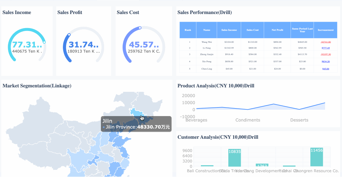Click the $565.50 cell

pyautogui.click(x=302, y=48)
